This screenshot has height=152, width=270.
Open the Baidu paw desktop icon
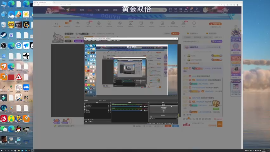[11, 35]
